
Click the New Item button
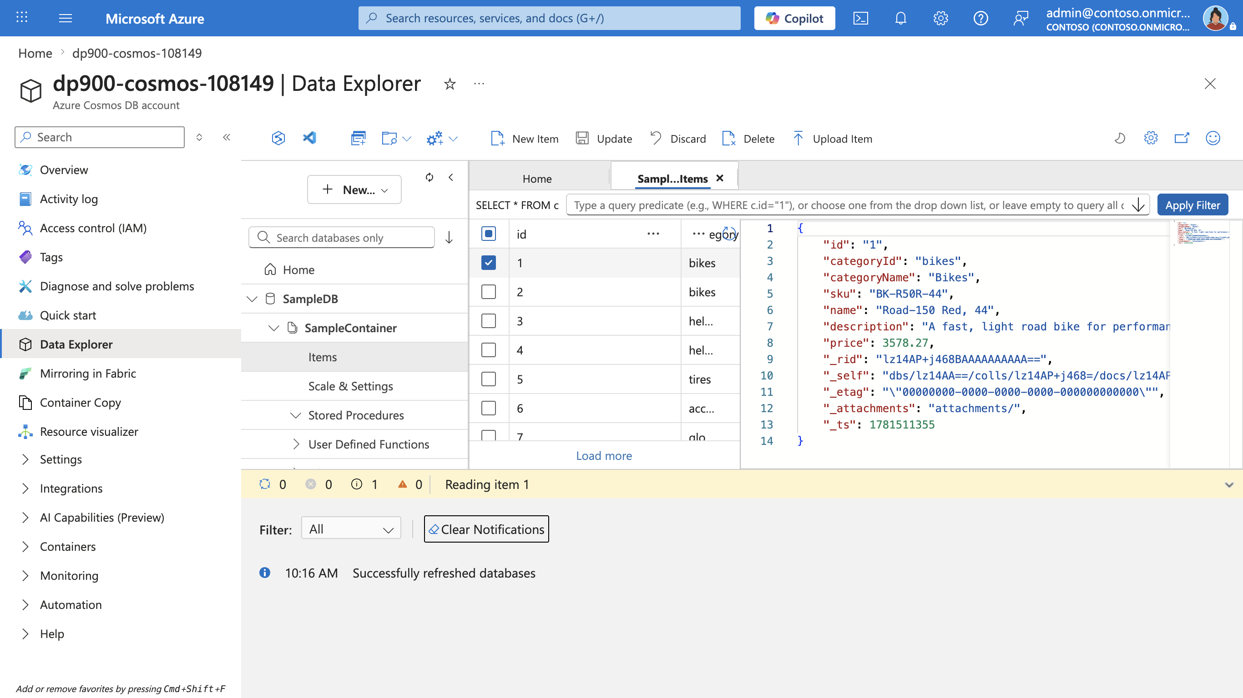tap(525, 139)
